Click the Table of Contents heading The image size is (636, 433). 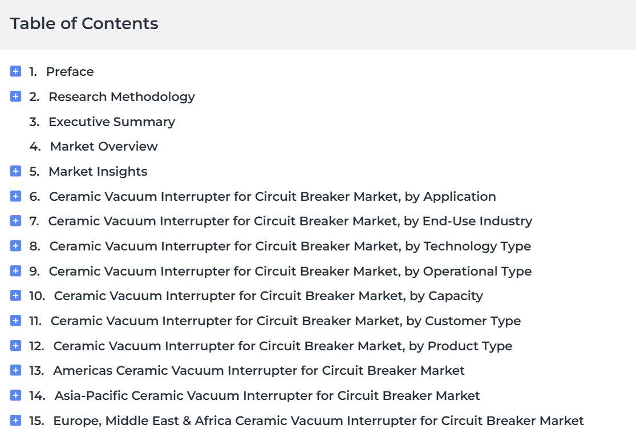84,23
